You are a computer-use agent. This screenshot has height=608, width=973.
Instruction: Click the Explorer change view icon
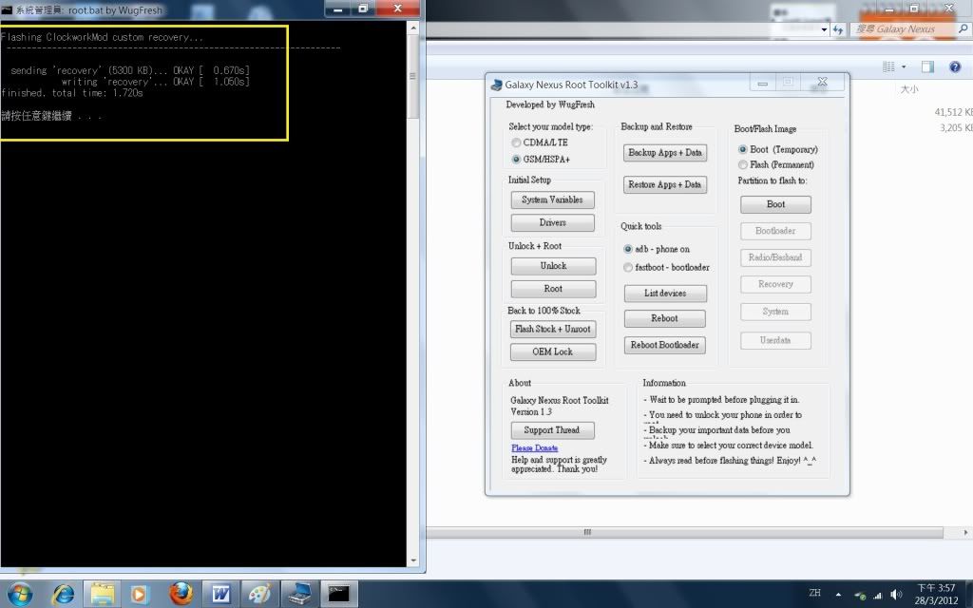[x=888, y=67]
